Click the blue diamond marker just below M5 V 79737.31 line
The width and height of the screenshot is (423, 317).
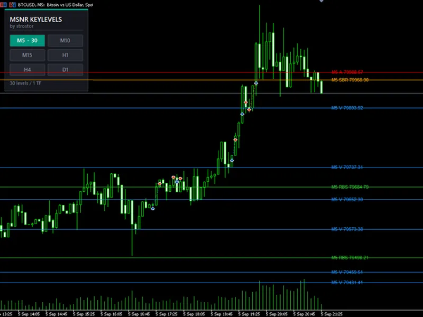click(x=177, y=182)
